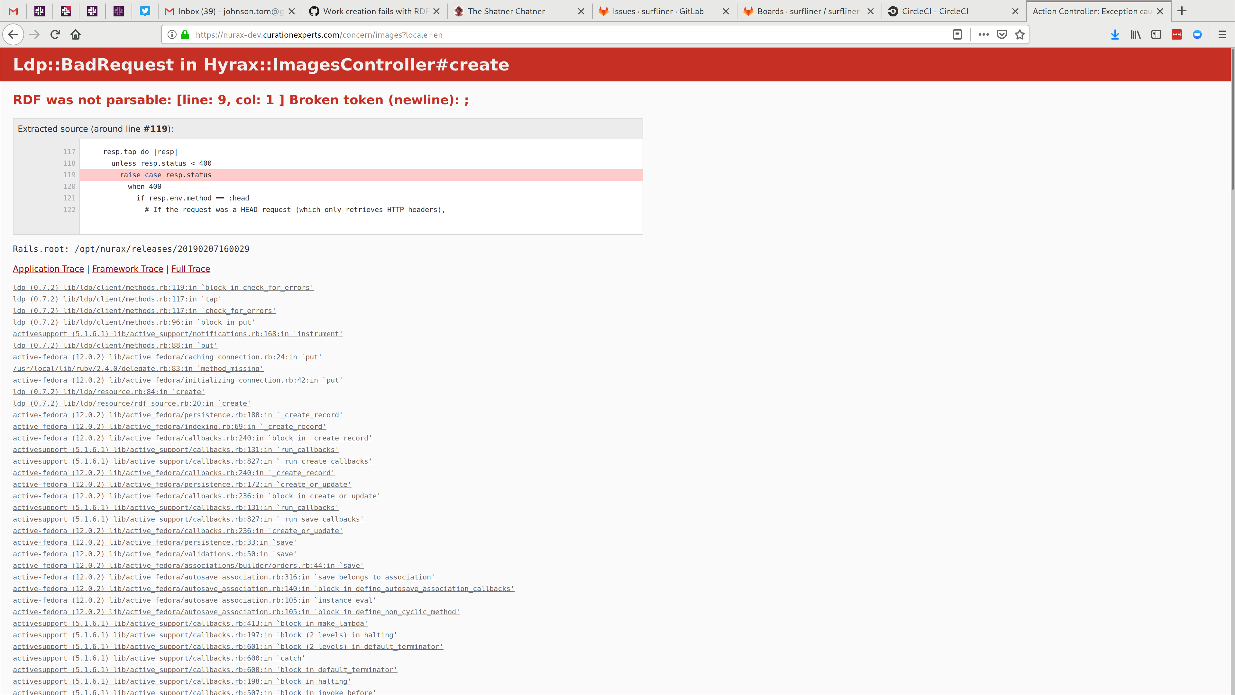Open trace line ldp resource.rb:84 in create

(x=109, y=391)
